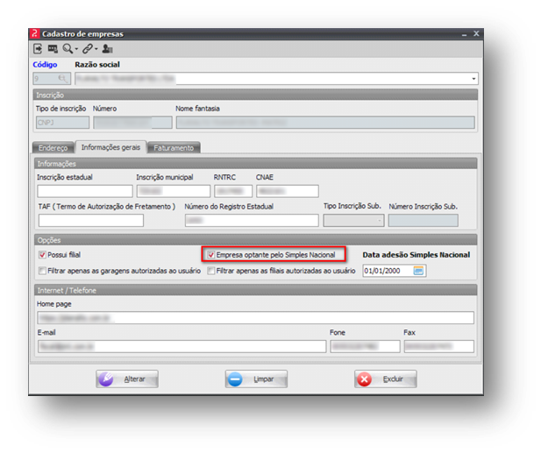Image resolution: width=541 pixels, height=453 pixels.
Task: Click the Número Inscrição Sub. field
Action: 424,220
